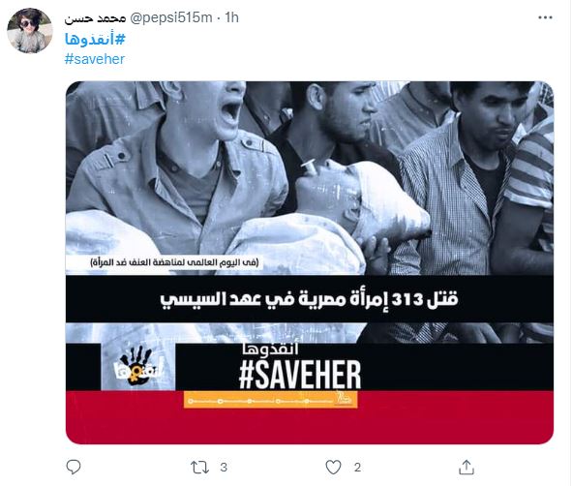Open the tweet via the 1h timestamp

pos(231,17)
